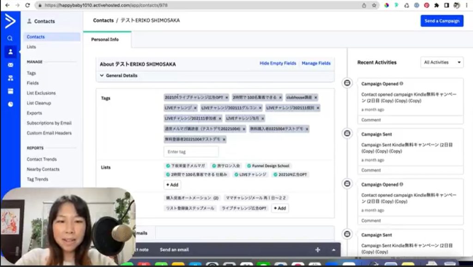Open the Campaigns envelope icon
The height and width of the screenshot is (267, 473).
click(10, 65)
